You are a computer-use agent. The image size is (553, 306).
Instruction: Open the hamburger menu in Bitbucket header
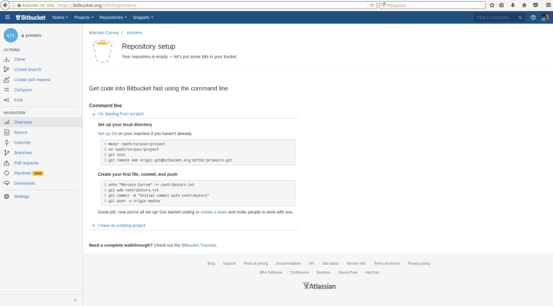(x=7, y=17)
